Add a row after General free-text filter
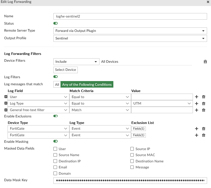The height and width of the screenshot is (188, 211). [x=197, y=110]
